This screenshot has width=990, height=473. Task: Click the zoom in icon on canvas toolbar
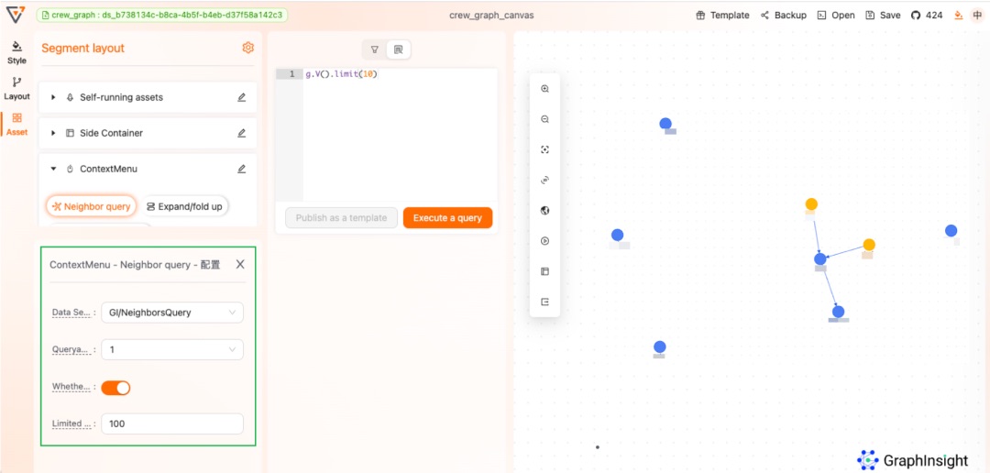coord(544,89)
